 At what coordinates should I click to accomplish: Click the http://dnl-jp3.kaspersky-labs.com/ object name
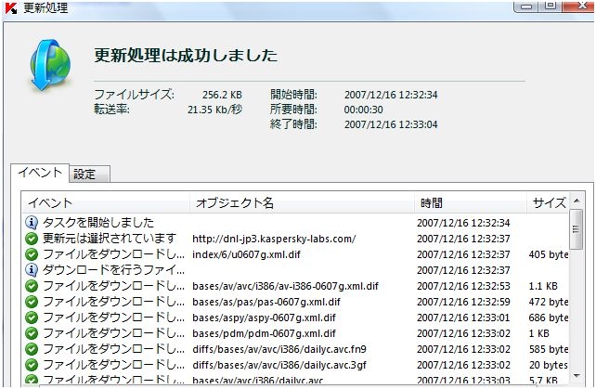click(274, 239)
